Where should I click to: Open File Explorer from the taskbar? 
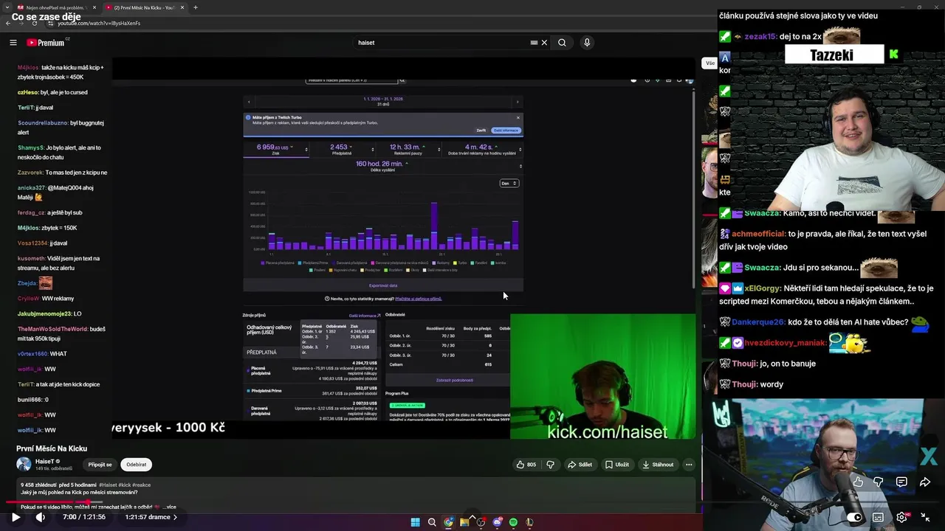pyautogui.click(x=464, y=522)
